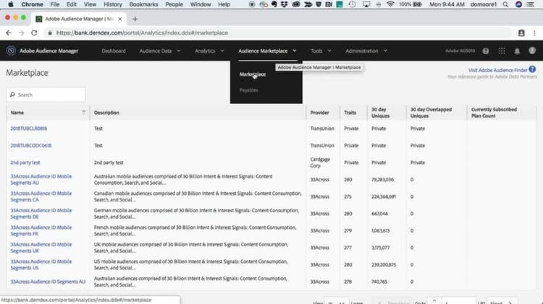The height and width of the screenshot is (304, 543).
Task: Open a new browser tab with plus
Action: (135, 19)
